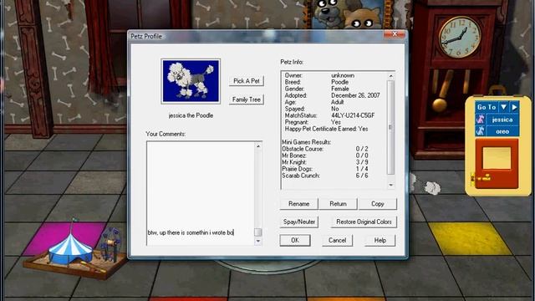Click the comments scrollbar thumb
Screen dimensions: 535x301
click(258, 232)
